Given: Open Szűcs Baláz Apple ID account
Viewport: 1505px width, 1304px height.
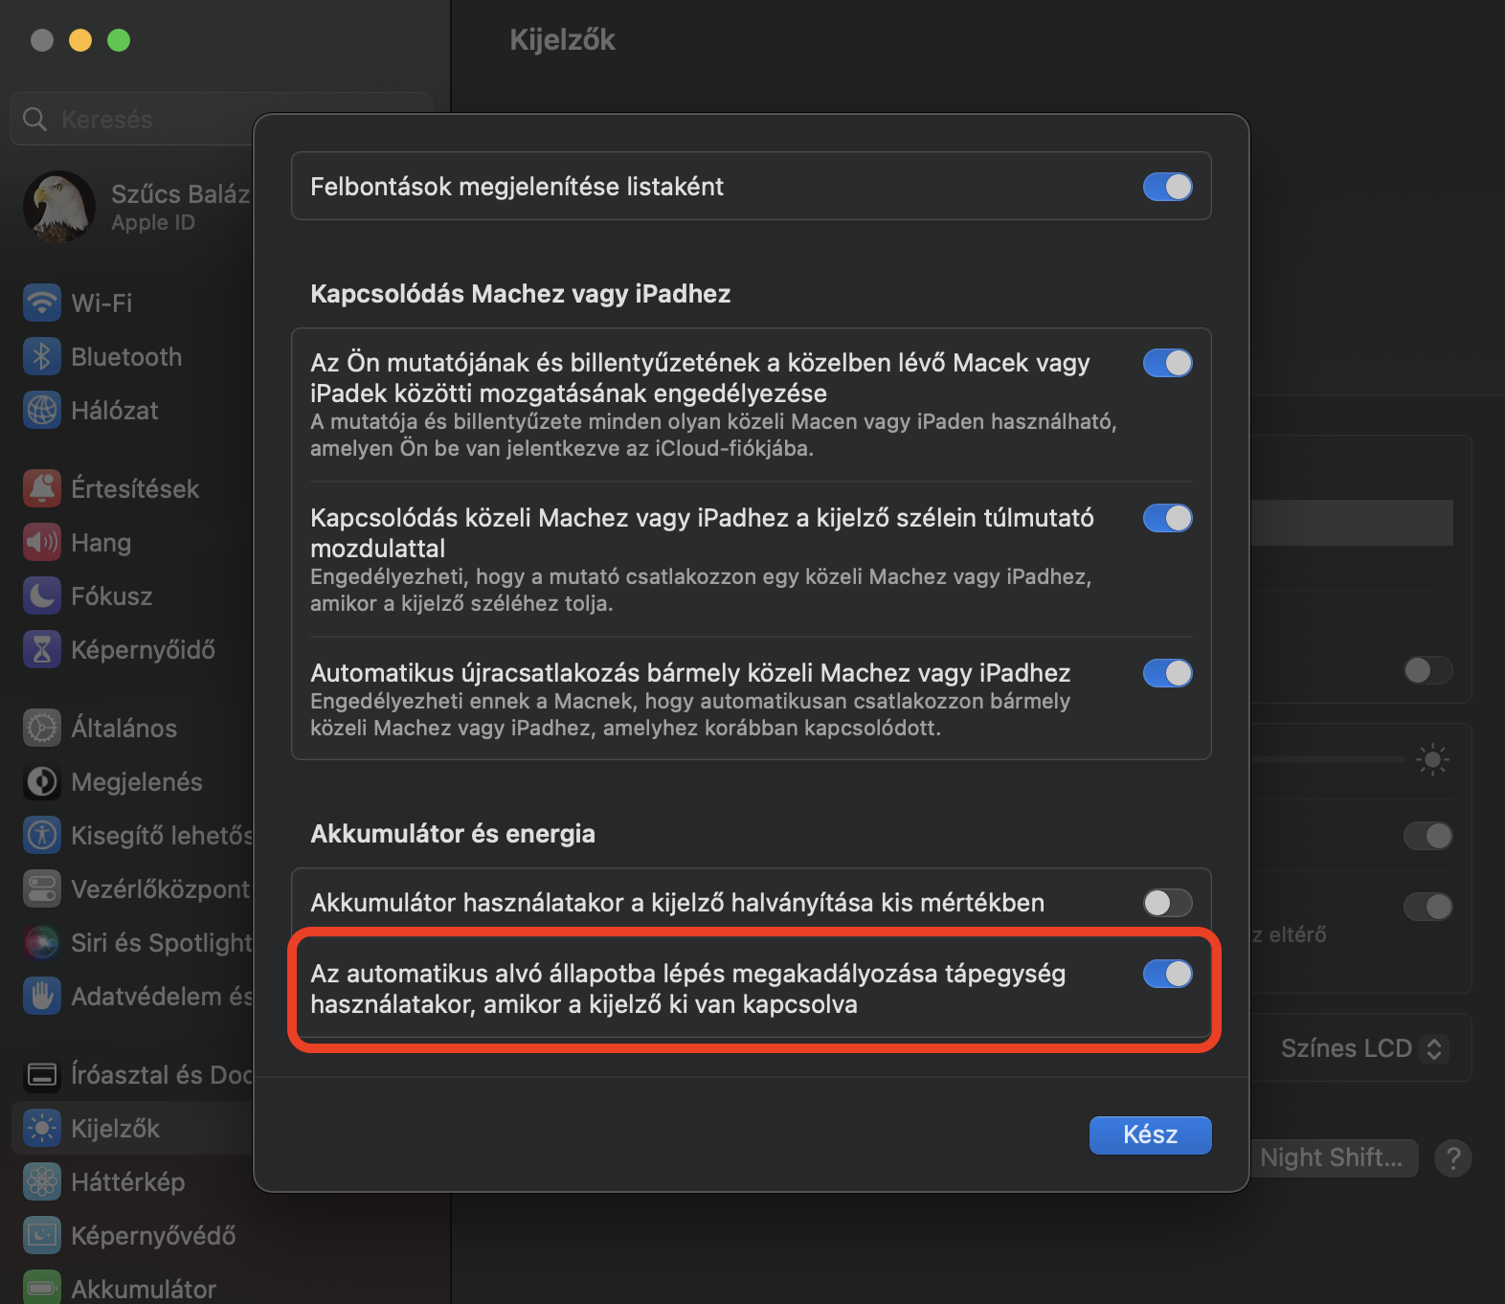Looking at the screenshot, I should click(x=136, y=207).
